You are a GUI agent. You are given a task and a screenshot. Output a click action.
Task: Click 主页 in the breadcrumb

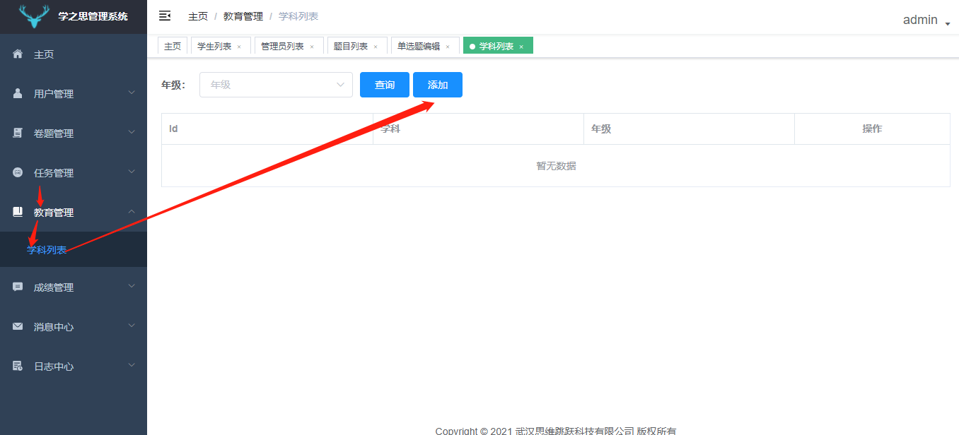(198, 16)
